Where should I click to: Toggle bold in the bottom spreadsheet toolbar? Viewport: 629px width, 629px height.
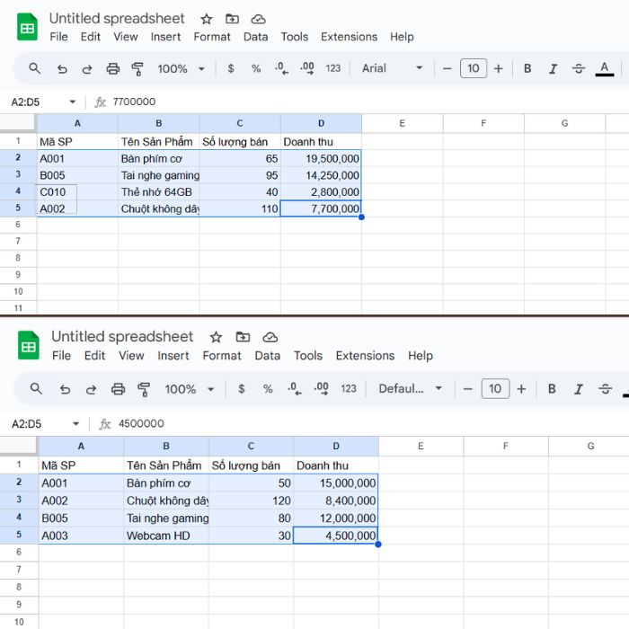pos(552,389)
